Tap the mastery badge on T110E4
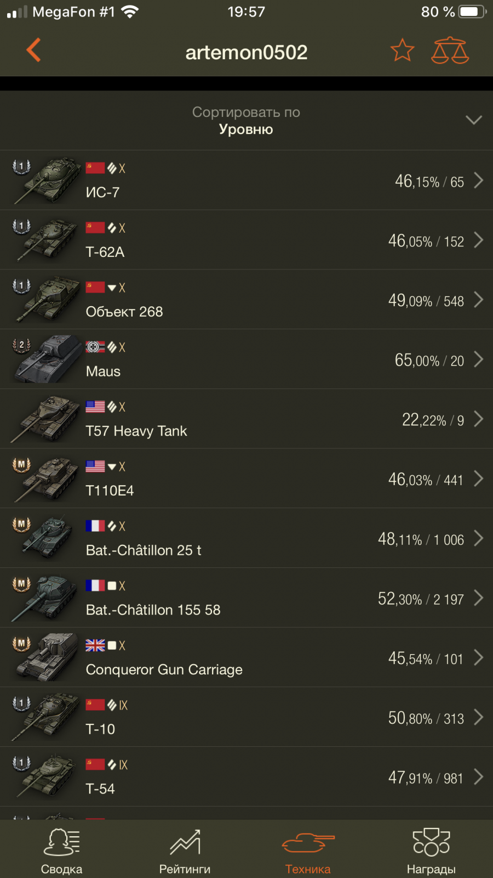The height and width of the screenshot is (878, 493). click(21, 465)
